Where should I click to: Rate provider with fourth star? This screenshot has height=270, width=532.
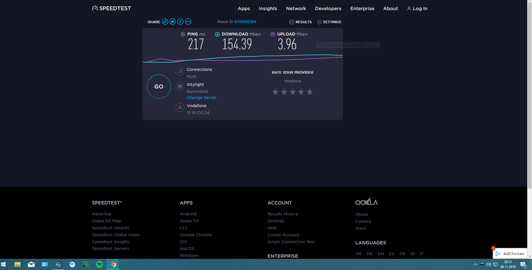coord(301,92)
